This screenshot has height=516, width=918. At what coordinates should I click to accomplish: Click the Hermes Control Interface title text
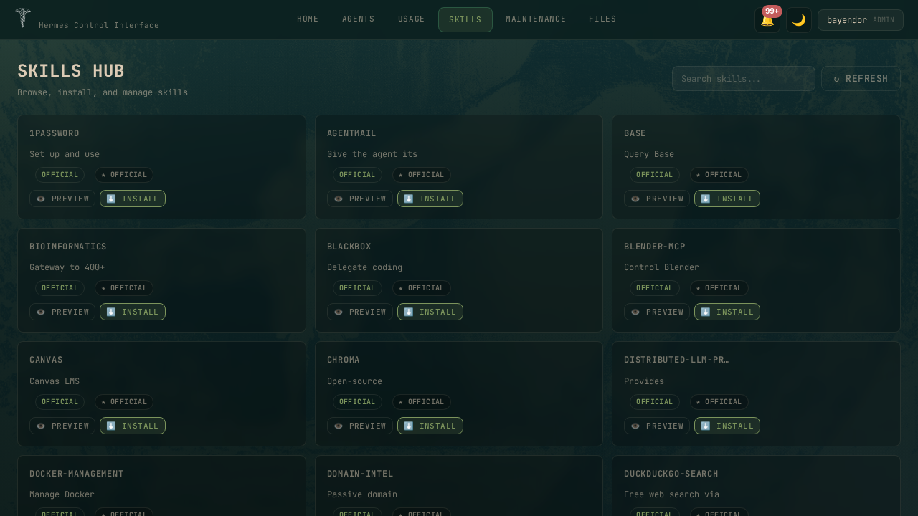coord(99,25)
